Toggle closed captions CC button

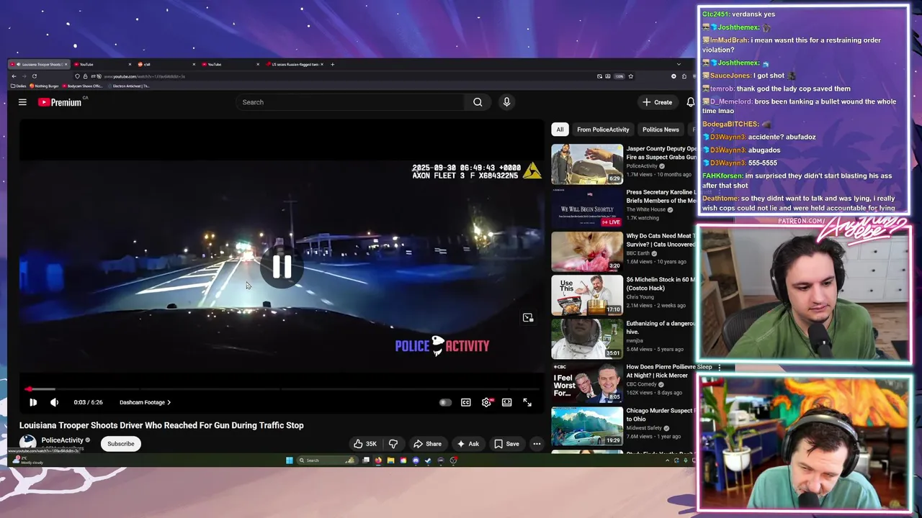pyautogui.click(x=466, y=402)
